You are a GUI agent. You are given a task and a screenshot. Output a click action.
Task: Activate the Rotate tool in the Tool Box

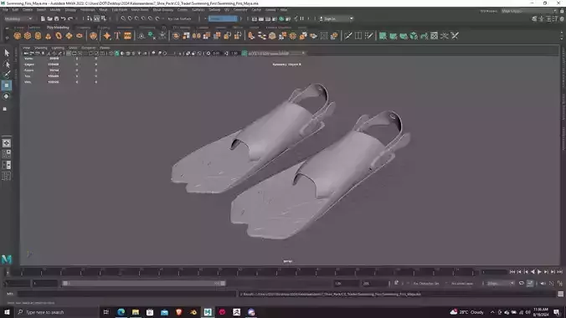point(7,96)
